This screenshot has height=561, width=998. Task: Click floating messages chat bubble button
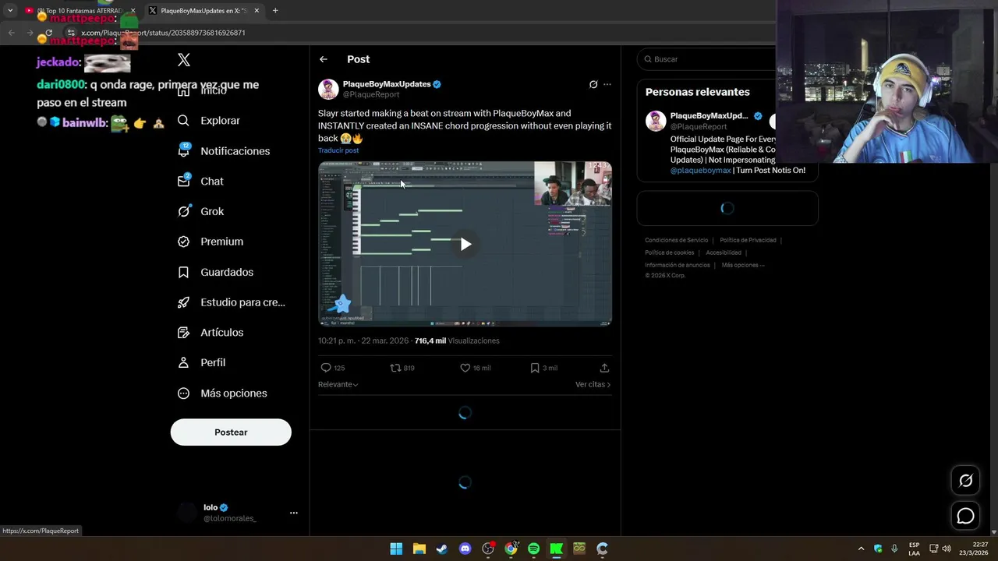click(x=965, y=516)
